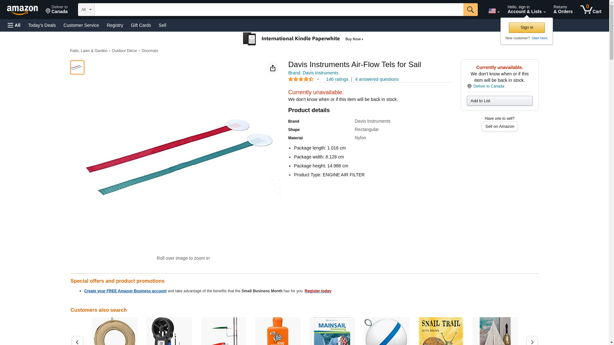The width and height of the screenshot is (614, 345).
Task: Open the 146 ratings link
Action: point(337,79)
